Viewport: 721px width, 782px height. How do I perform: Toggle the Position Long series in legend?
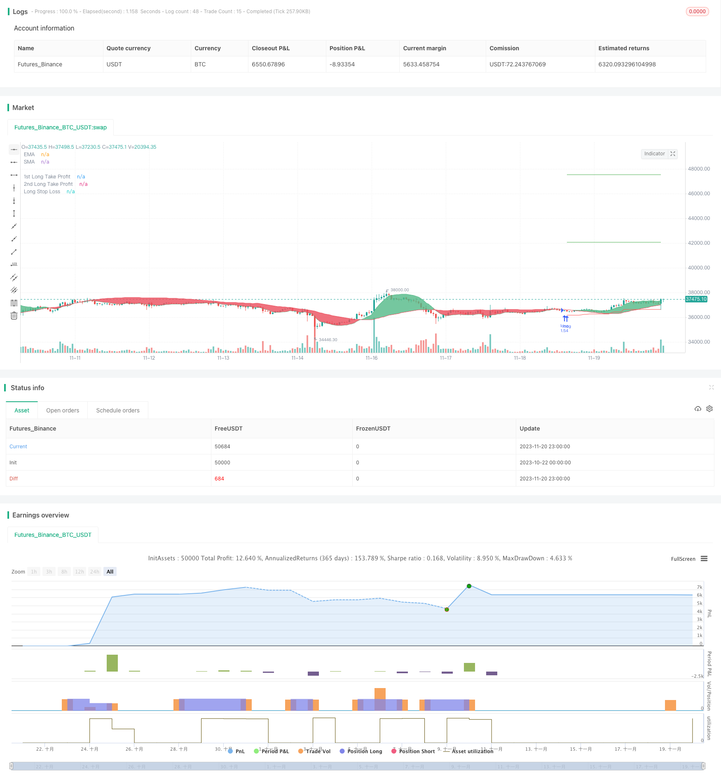click(361, 751)
